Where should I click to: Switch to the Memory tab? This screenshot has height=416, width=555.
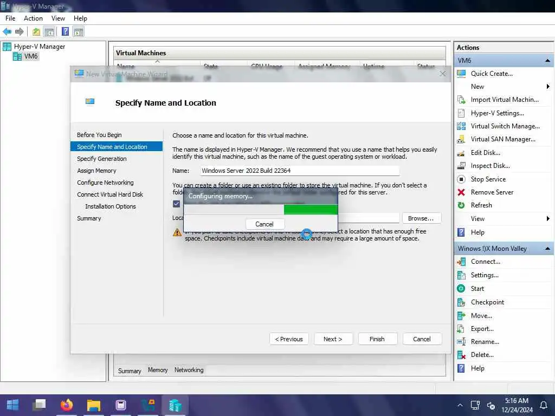(158, 370)
